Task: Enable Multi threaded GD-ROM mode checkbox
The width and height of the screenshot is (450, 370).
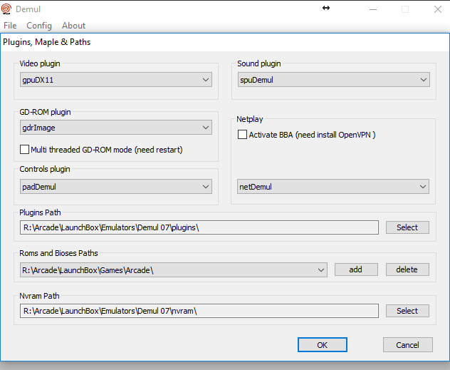Action: coord(24,150)
